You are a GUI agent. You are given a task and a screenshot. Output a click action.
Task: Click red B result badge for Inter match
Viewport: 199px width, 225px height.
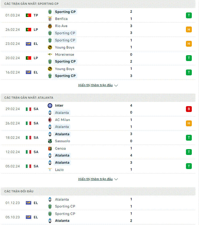point(189,109)
